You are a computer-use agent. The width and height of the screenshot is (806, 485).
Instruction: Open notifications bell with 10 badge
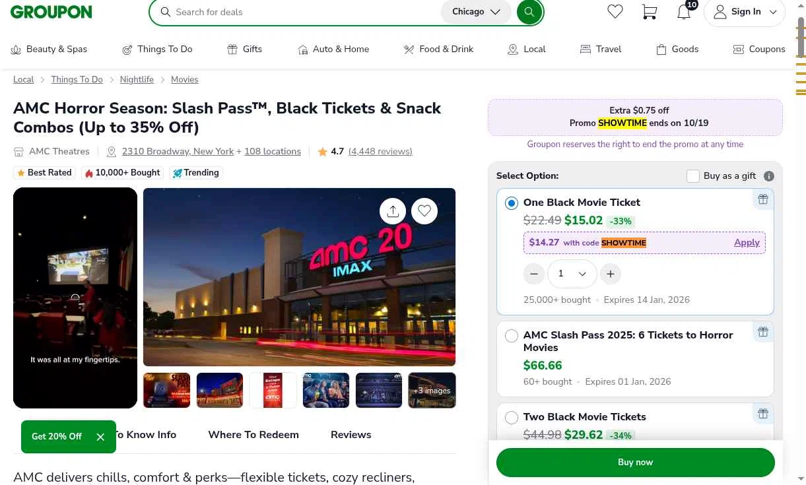pyautogui.click(x=684, y=12)
